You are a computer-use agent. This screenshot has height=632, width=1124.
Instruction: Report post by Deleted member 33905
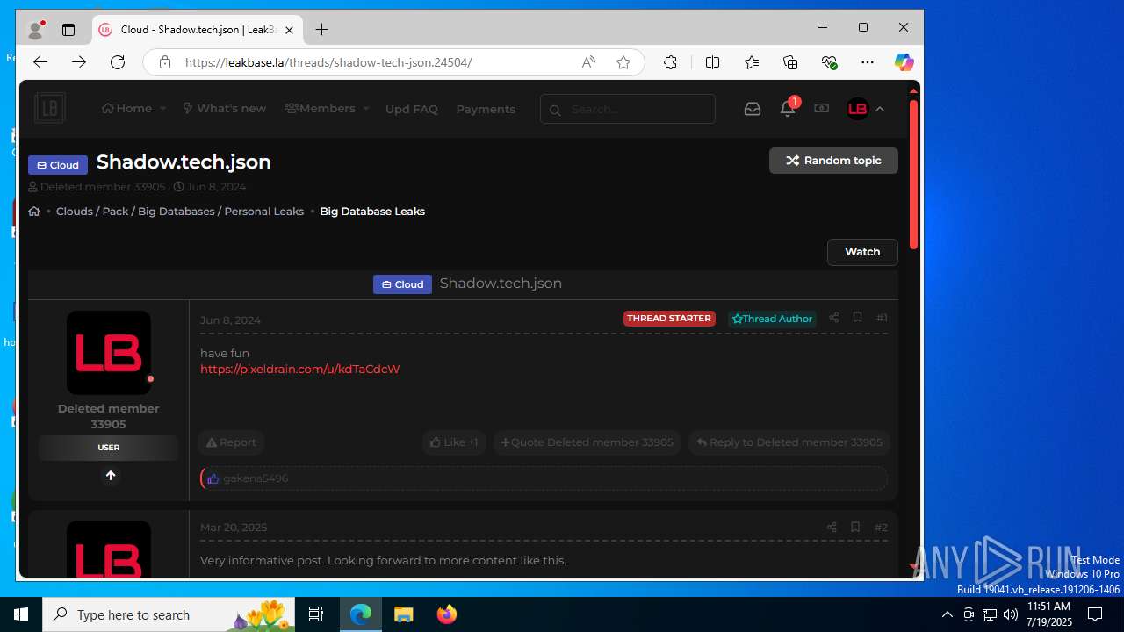231,442
